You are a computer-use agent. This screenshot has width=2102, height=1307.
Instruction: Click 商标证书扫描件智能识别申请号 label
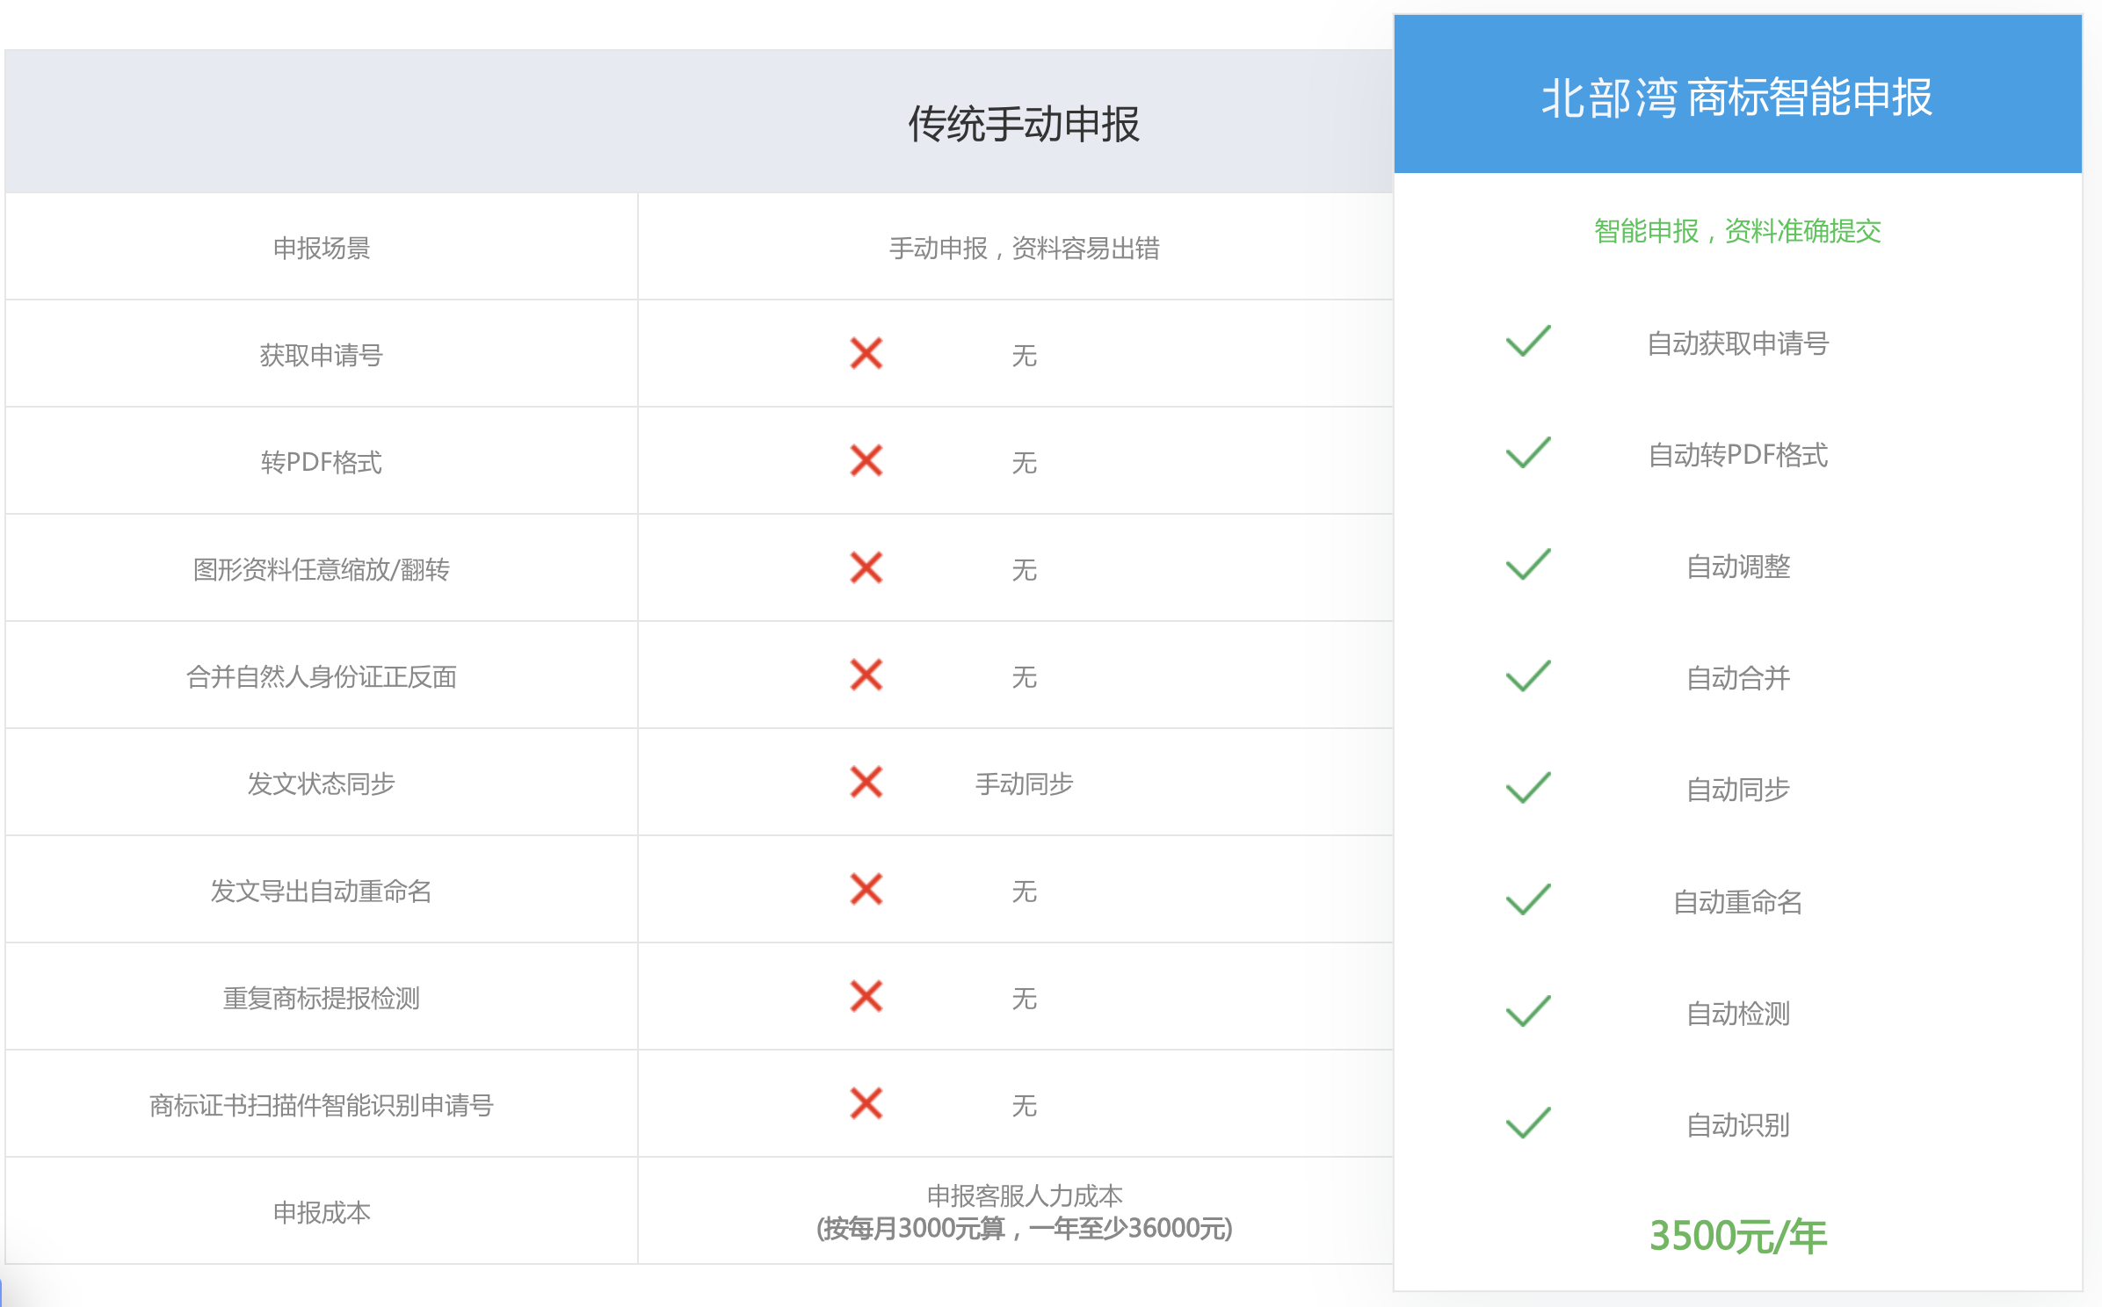[322, 1106]
